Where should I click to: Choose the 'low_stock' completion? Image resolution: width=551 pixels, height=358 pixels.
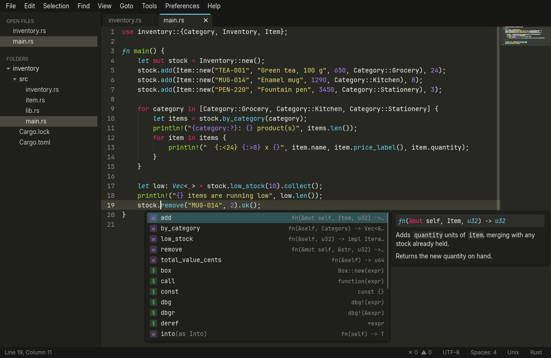coord(267,239)
